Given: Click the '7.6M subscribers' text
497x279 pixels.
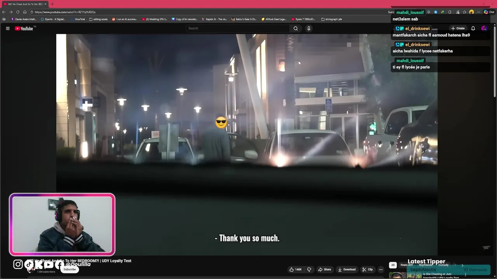Looking at the screenshot, I should pos(46,272).
